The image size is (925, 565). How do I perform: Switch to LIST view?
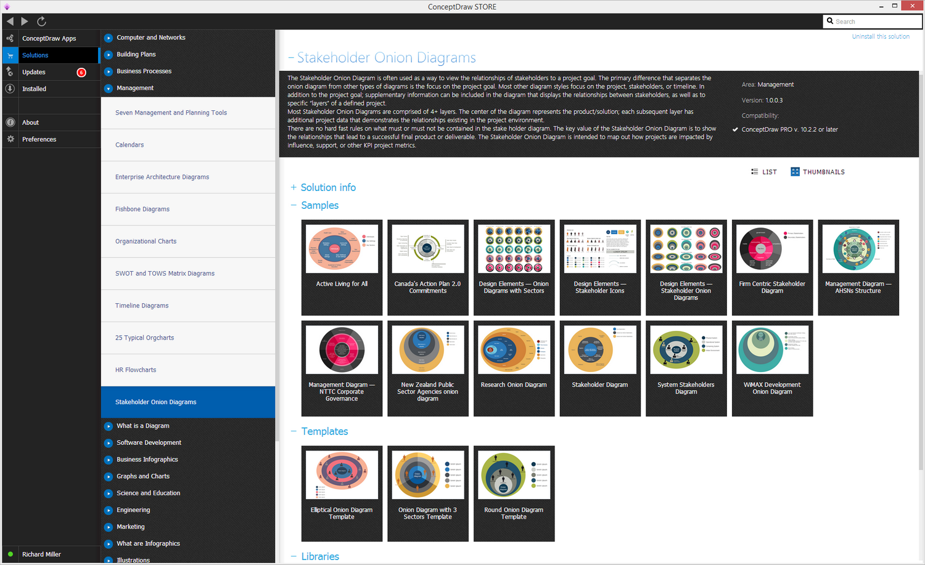click(x=764, y=172)
